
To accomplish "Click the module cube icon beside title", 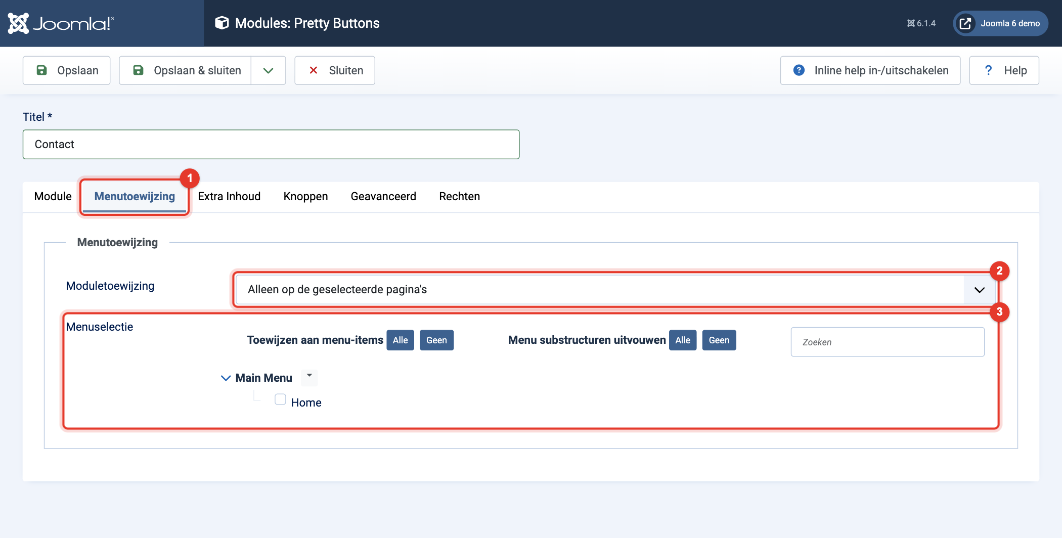I will point(222,23).
